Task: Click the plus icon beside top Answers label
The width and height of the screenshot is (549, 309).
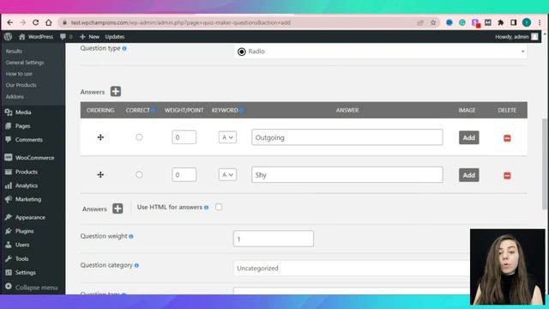Action: click(116, 92)
